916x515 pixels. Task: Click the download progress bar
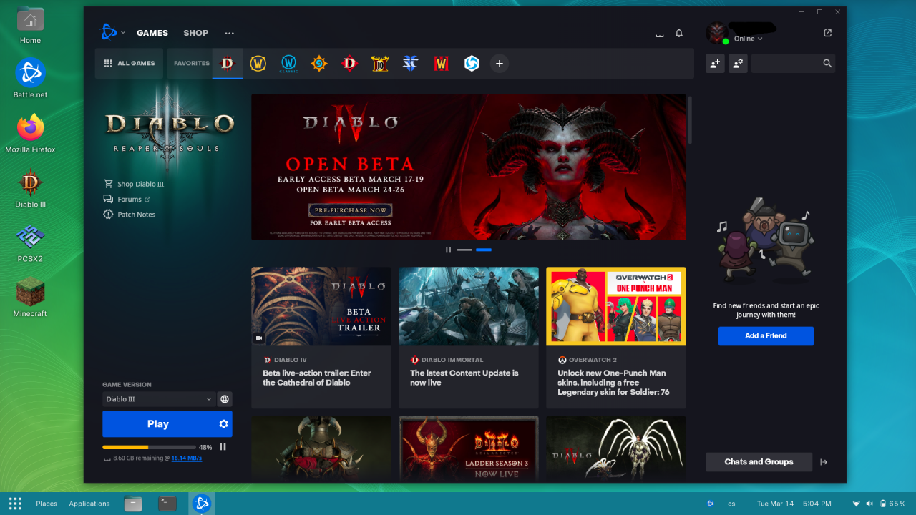[x=149, y=447]
